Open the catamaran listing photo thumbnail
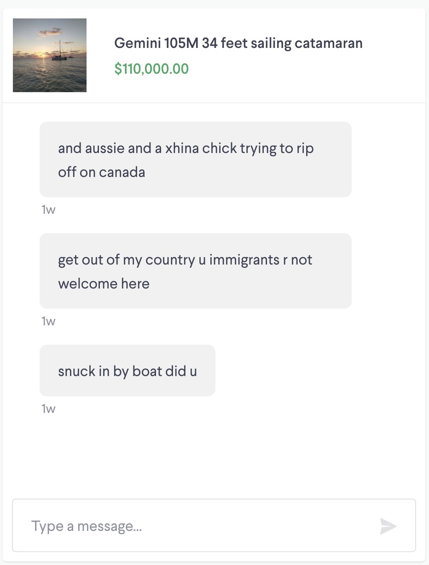The height and width of the screenshot is (565, 429). 50,55
